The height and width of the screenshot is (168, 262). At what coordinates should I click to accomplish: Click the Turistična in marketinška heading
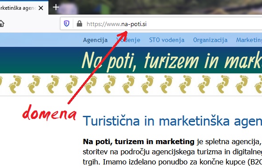(172, 121)
